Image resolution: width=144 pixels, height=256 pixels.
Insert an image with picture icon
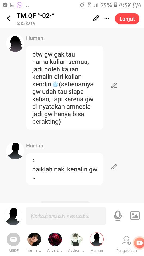[x=135, y=216]
